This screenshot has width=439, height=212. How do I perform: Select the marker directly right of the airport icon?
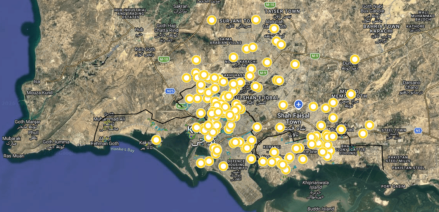pyautogui.click(x=313, y=107)
